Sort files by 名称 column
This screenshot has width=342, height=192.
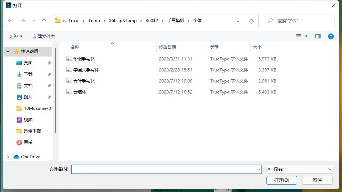[x=74, y=47]
